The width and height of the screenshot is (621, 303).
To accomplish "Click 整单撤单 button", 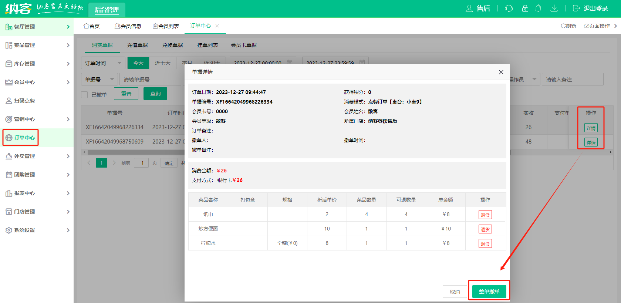I will point(489,292).
